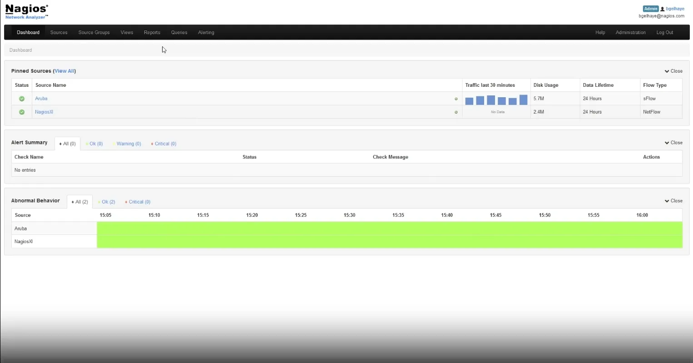
Task: Navigate to Reports
Action: (x=152, y=32)
